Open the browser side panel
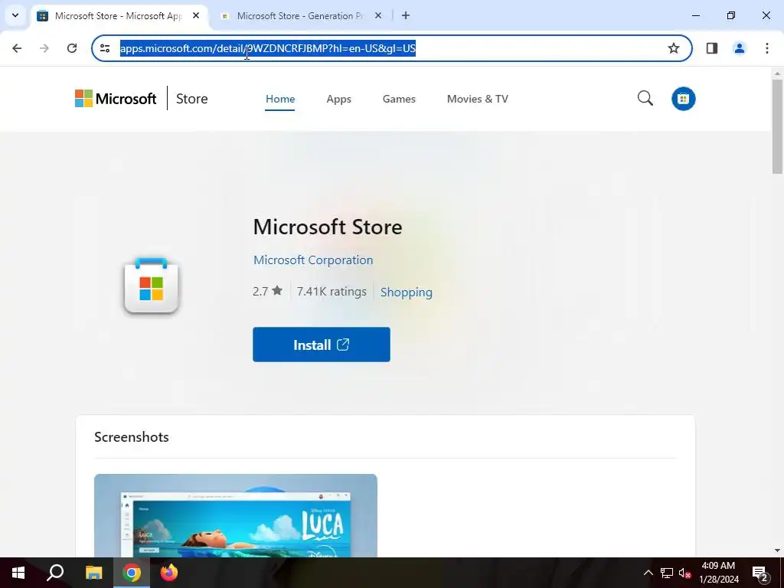The image size is (784, 588). click(x=712, y=48)
